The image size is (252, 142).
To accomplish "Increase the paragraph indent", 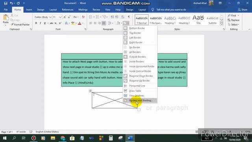I will 117,17.
